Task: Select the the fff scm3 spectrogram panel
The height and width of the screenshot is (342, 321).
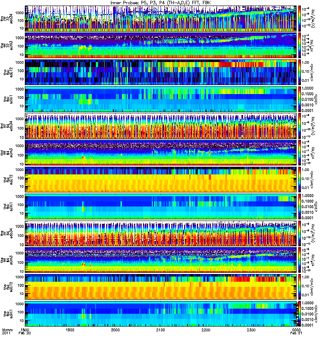Action: pyautogui.click(x=161, y=260)
